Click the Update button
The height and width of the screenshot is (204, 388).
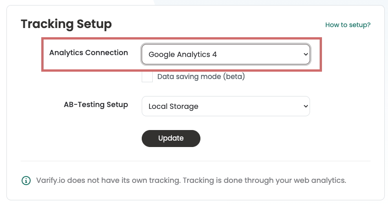tap(171, 138)
